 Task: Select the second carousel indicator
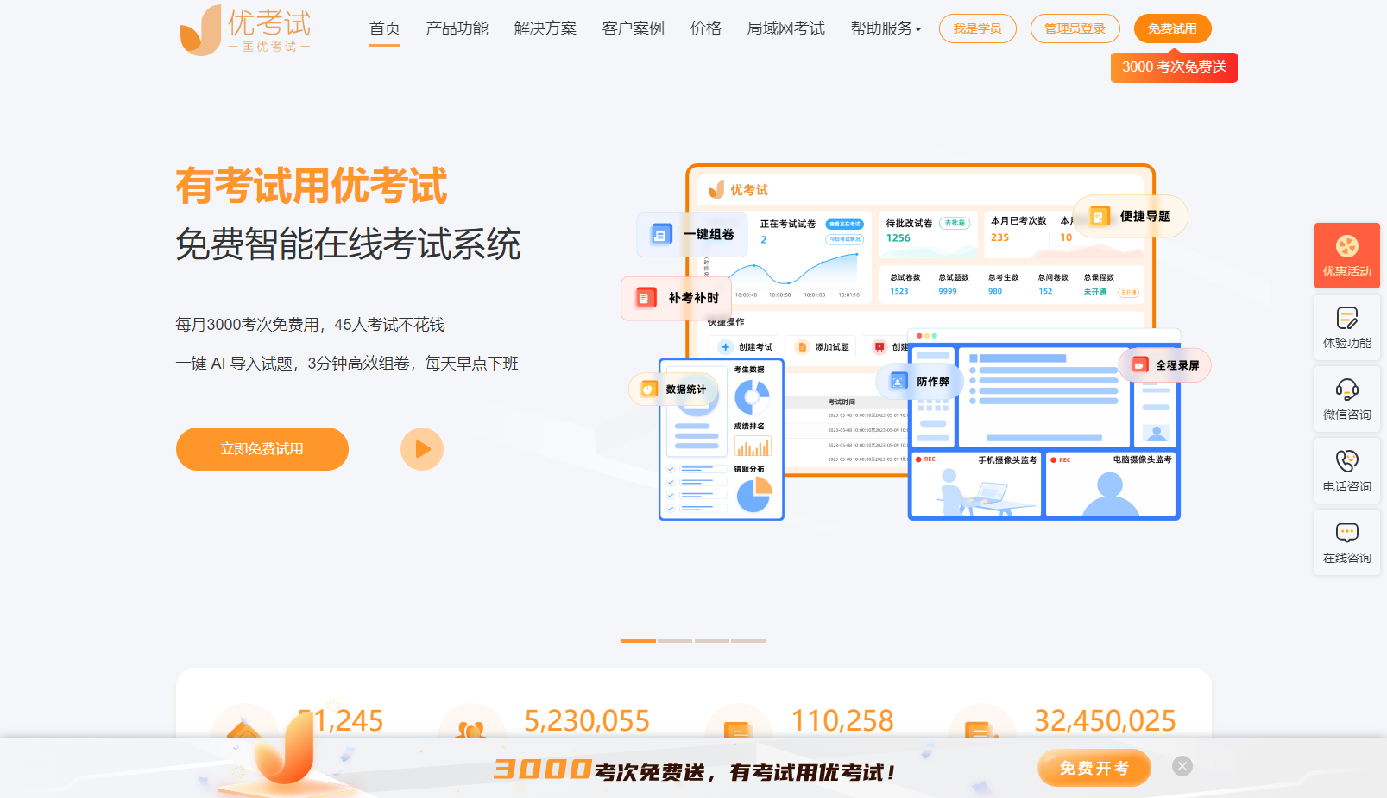(x=675, y=641)
